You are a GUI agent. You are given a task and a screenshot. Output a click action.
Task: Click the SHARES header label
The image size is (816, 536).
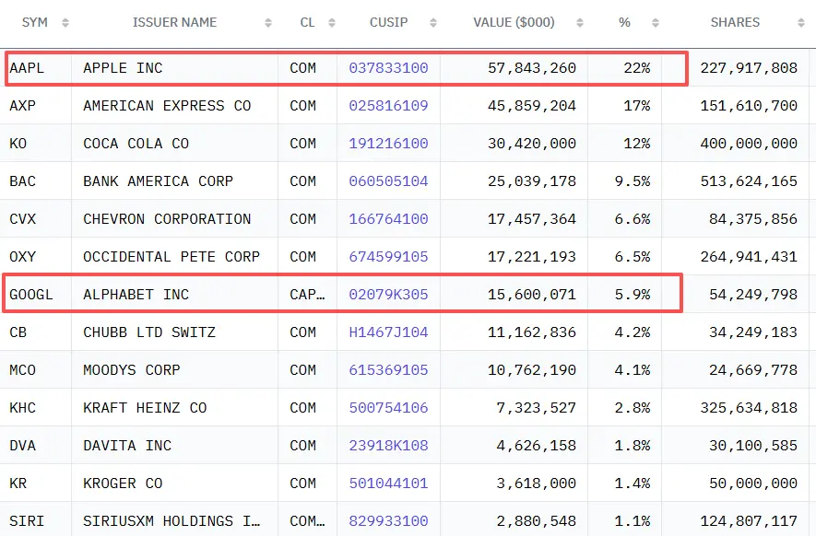[735, 22]
